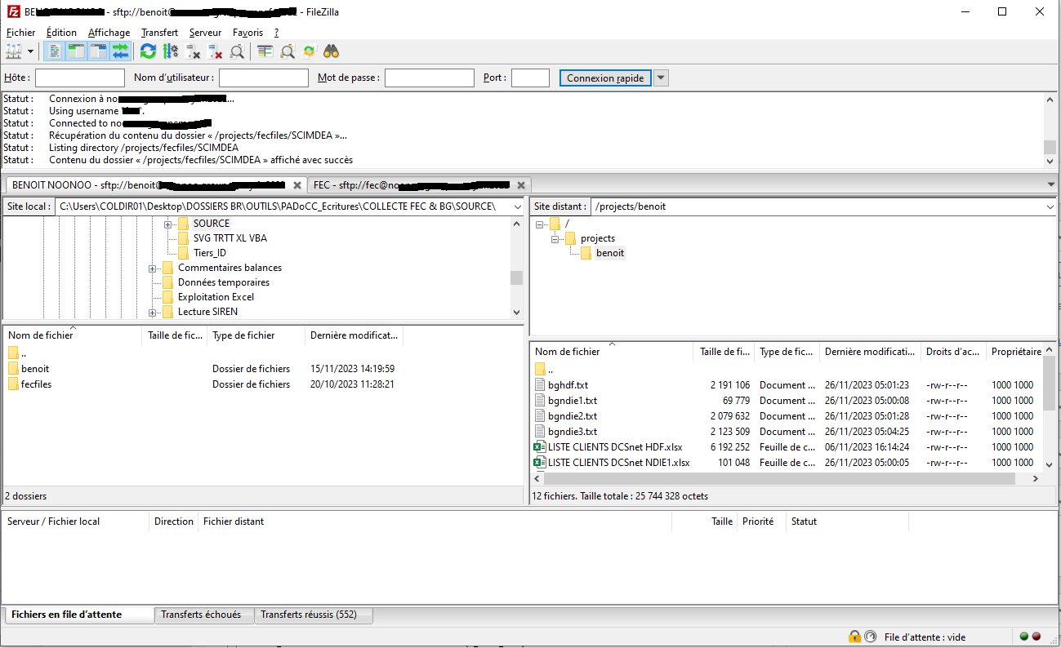Open the Transfert menu
This screenshot has height=648, width=1061.
click(x=159, y=33)
